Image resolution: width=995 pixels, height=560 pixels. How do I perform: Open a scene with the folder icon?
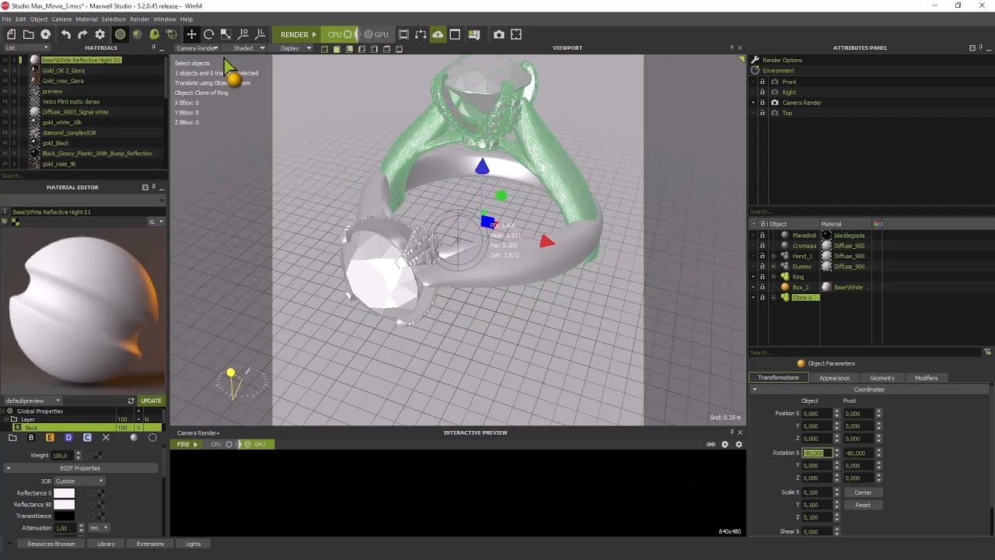coord(28,34)
